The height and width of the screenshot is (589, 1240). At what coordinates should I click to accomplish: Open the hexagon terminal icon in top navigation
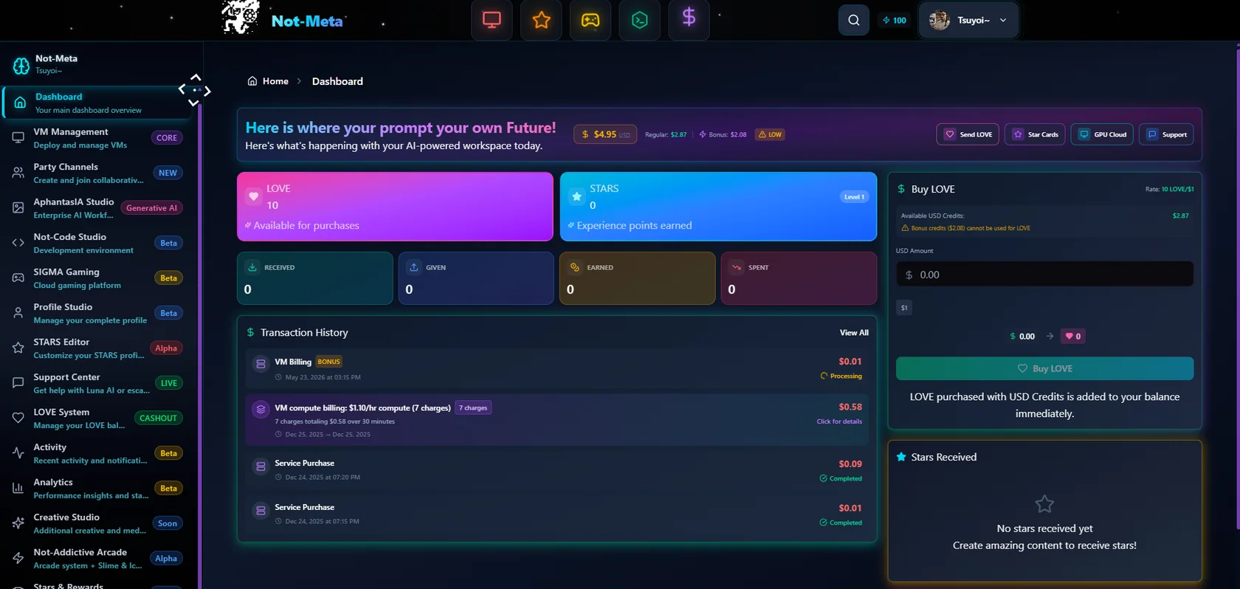(x=639, y=20)
